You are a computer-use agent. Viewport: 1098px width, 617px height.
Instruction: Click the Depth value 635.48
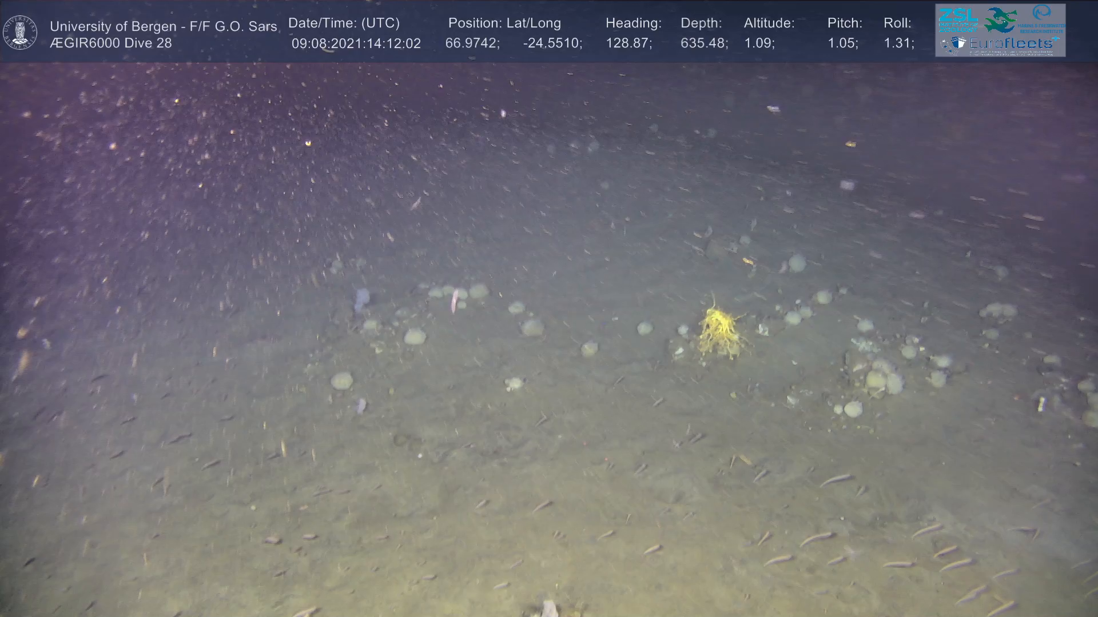[704, 43]
